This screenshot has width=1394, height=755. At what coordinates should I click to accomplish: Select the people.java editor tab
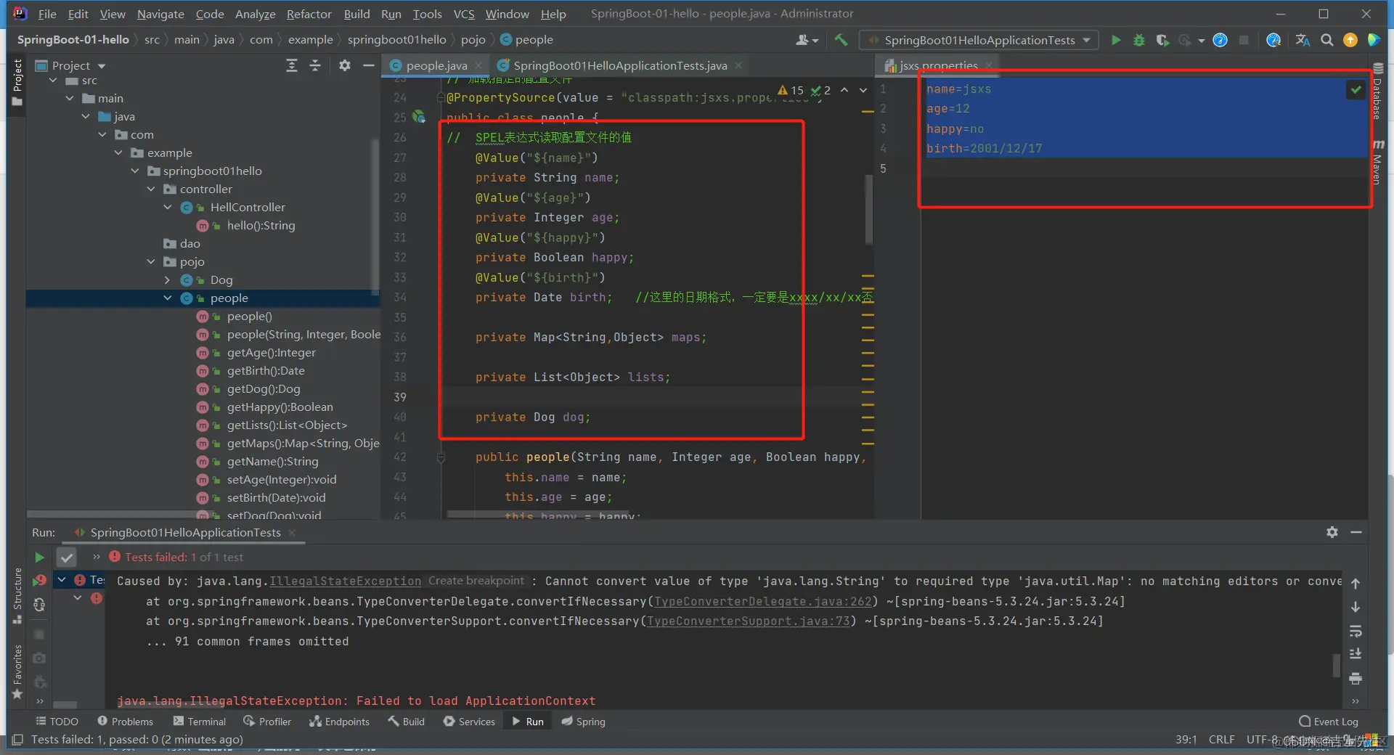click(x=436, y=66)
